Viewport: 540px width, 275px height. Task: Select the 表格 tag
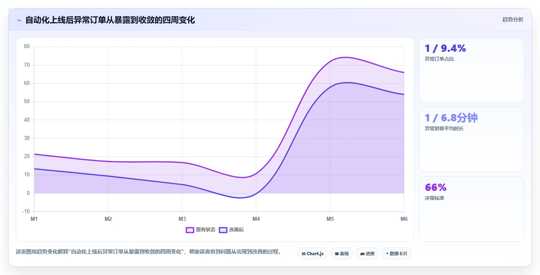[x=342, y=254]
